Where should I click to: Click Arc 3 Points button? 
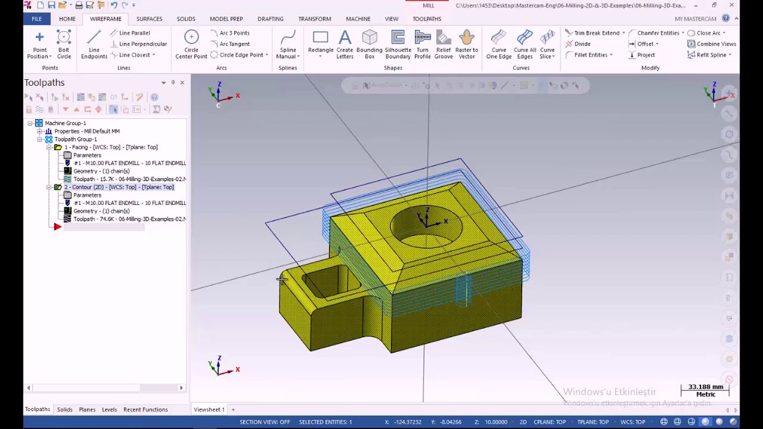tap(230, 33)
